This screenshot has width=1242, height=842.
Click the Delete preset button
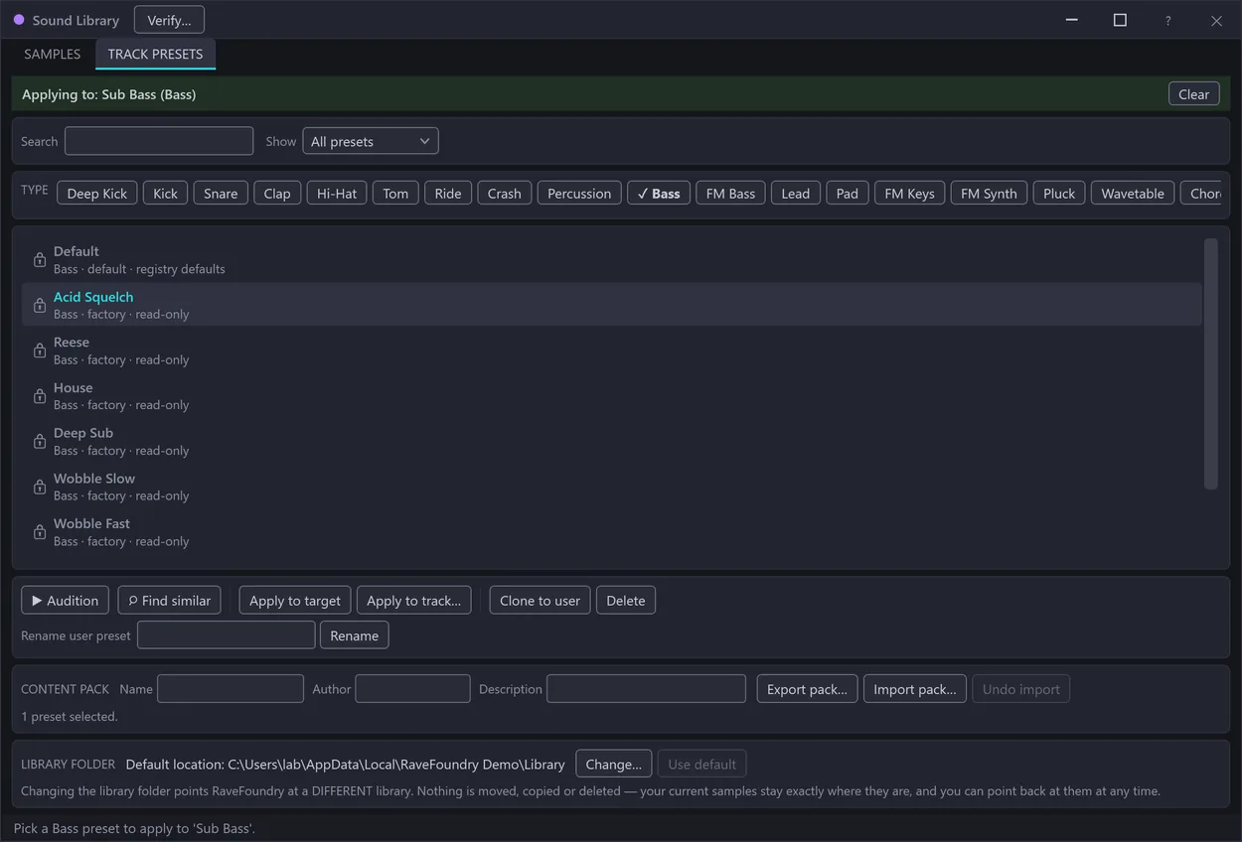coord(626,600)
